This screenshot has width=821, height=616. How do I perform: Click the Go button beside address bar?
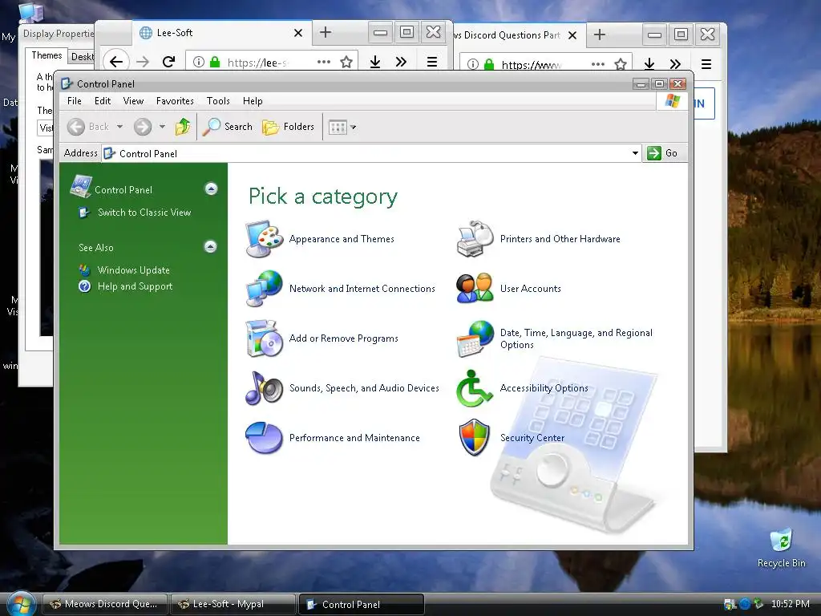tap(662, 153)
